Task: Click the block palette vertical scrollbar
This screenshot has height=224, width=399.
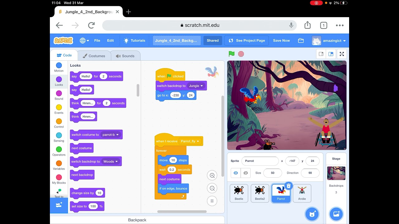Action: tap(138, 90)
